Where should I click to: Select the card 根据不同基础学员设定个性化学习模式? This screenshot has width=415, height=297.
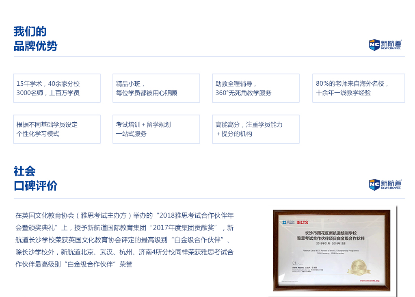57,129
